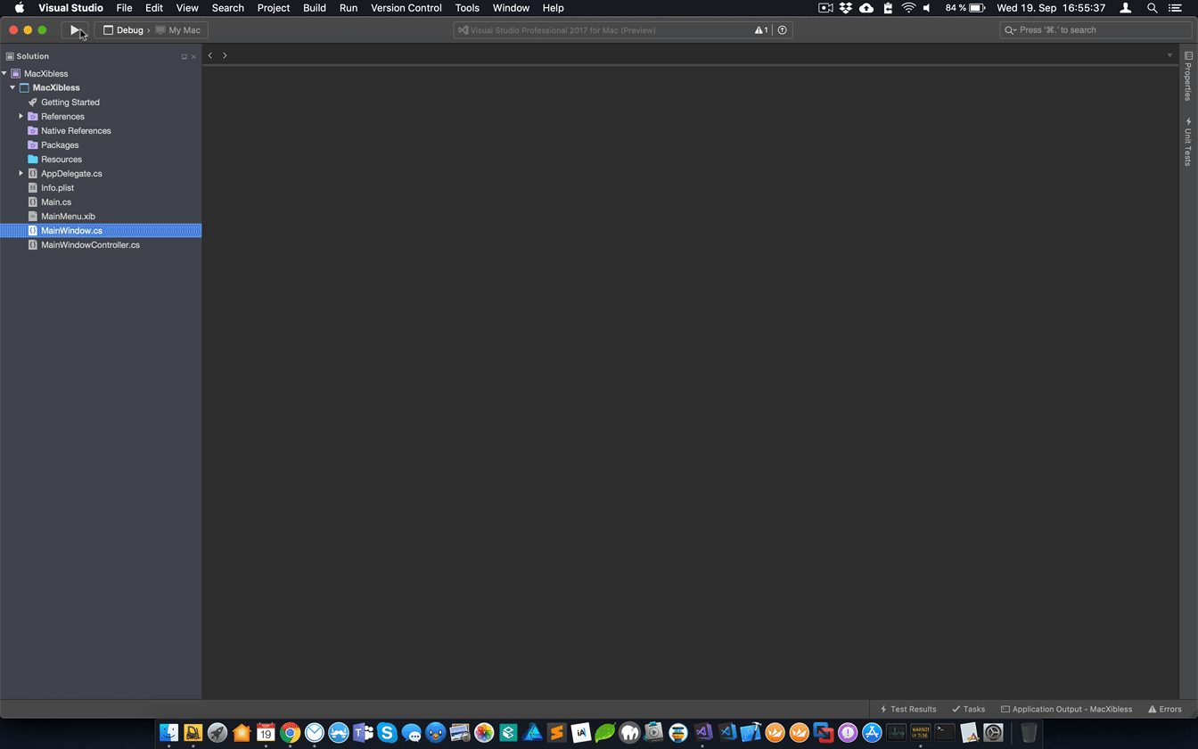The image size is (1198, 749).
Task: Open MainWindowController.cs file
Action: (x=90, y=245)
